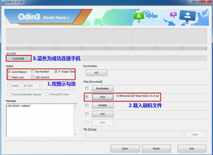Toggle the Auto Reboot checkbox
Viewport: 213px width, 155px height.
click(x=9, y=72)
